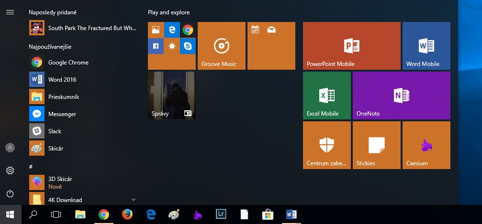Open Firefox from taskbar

click(127, 214)
